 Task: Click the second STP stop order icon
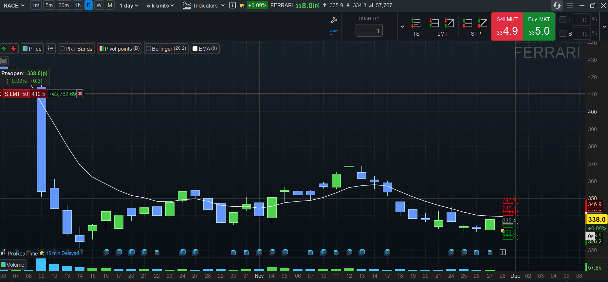482,23
